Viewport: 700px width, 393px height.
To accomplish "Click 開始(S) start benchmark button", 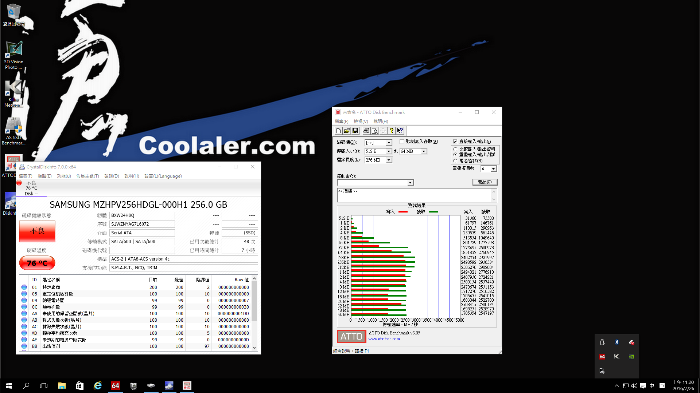I will click(485, 182).
